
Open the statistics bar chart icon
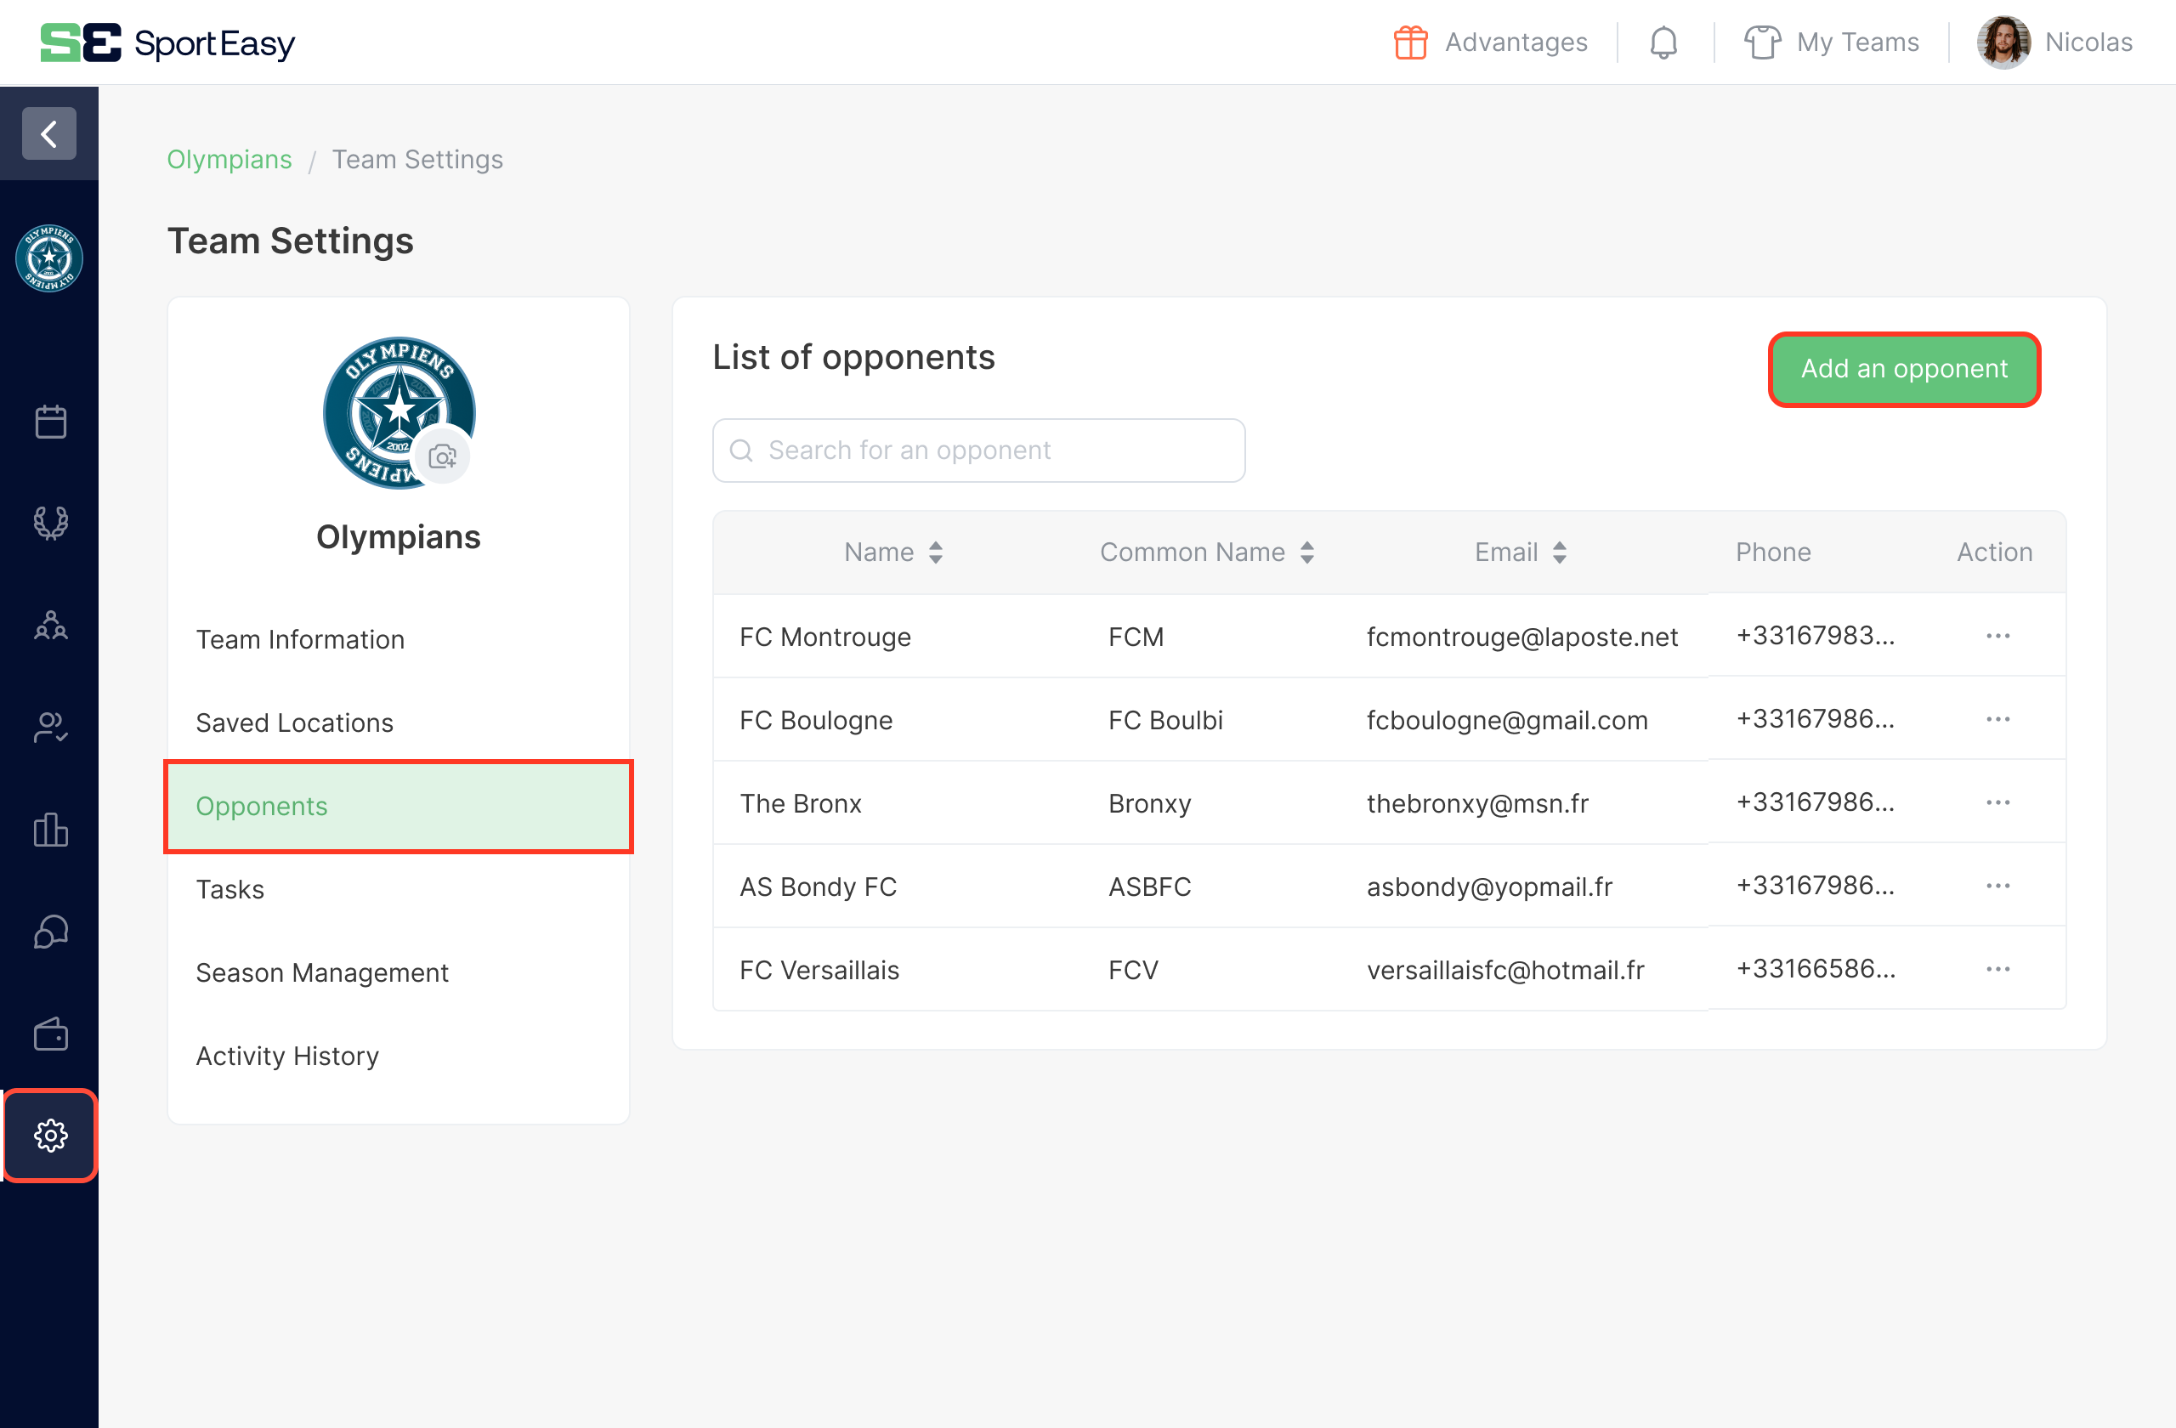[50, 830]
